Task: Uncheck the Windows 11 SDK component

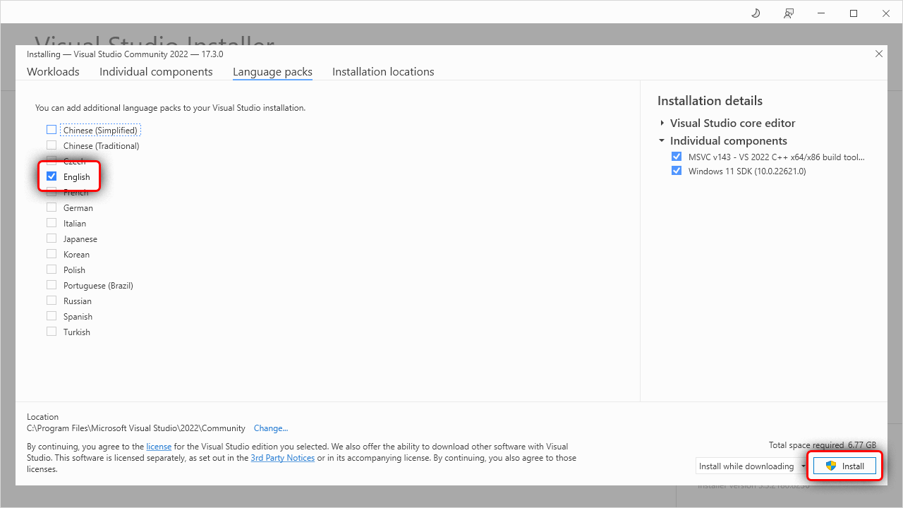Action: (x=677, y=171)
